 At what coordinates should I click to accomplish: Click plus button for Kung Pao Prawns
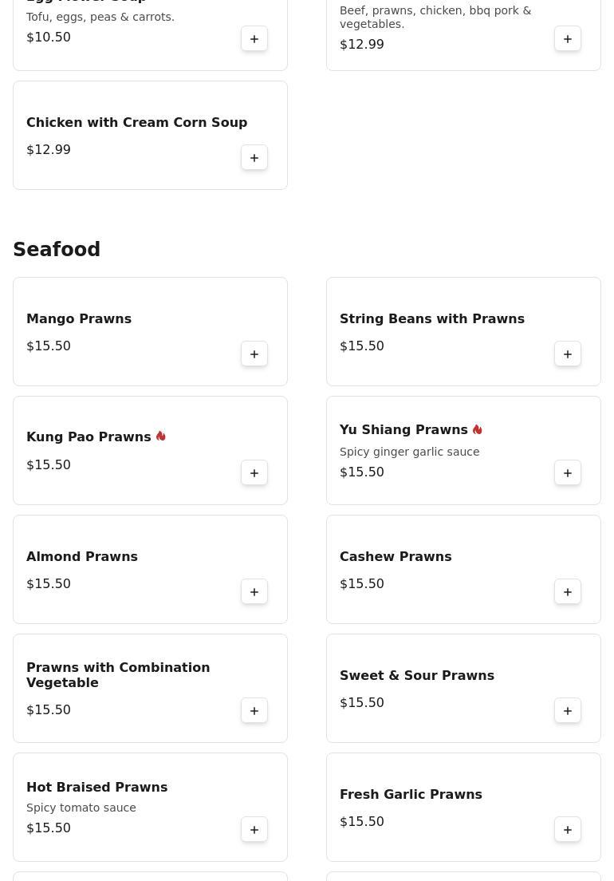coord(254,473)
